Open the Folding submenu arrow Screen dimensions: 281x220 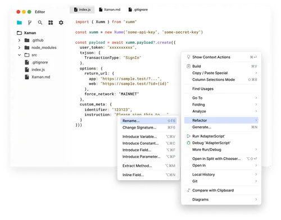point(256,104)
